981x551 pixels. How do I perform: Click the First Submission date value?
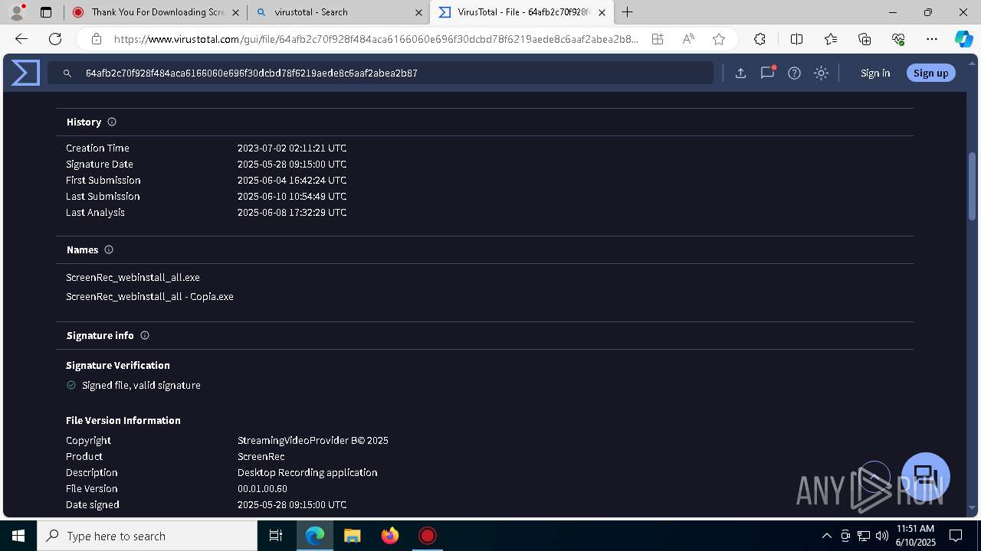tap(292, 180)
